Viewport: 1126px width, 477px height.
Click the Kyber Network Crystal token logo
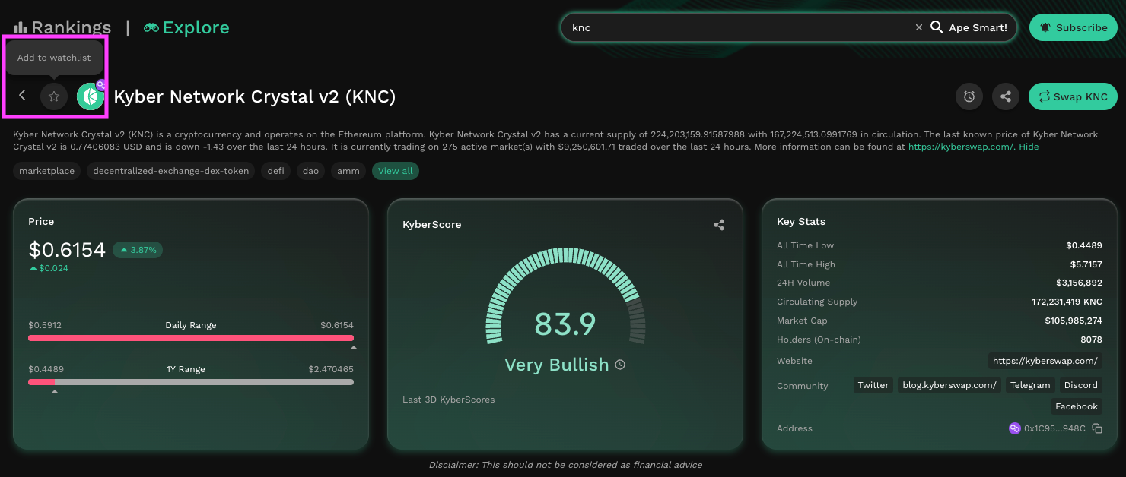pyautogui.click(x=91, y=96)
